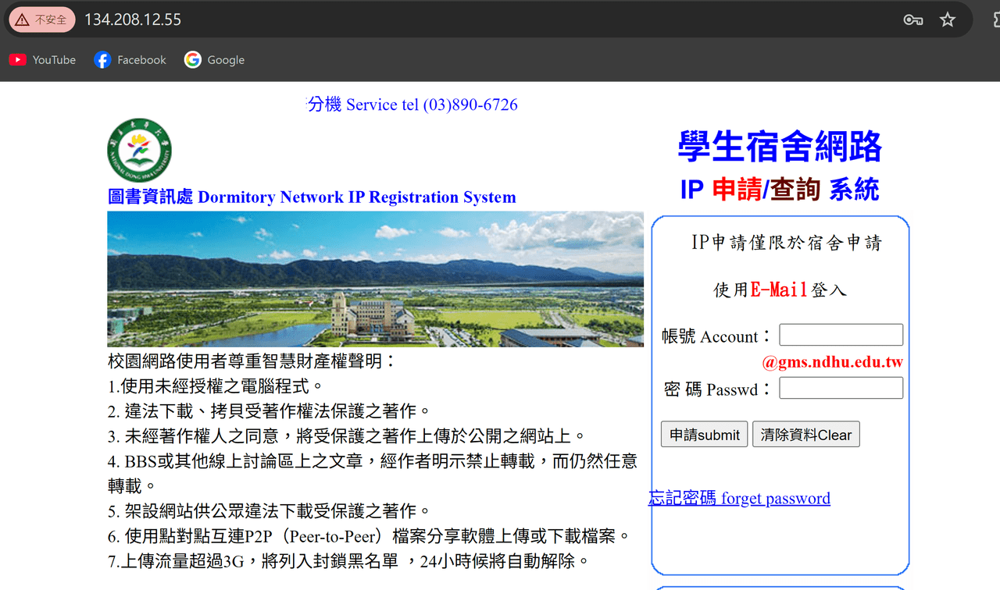Image resolution: width=1000 pixels, height=590 pixels.
Task: Clear the form with 清除資料Clear button
Action: tap(806, 435)
